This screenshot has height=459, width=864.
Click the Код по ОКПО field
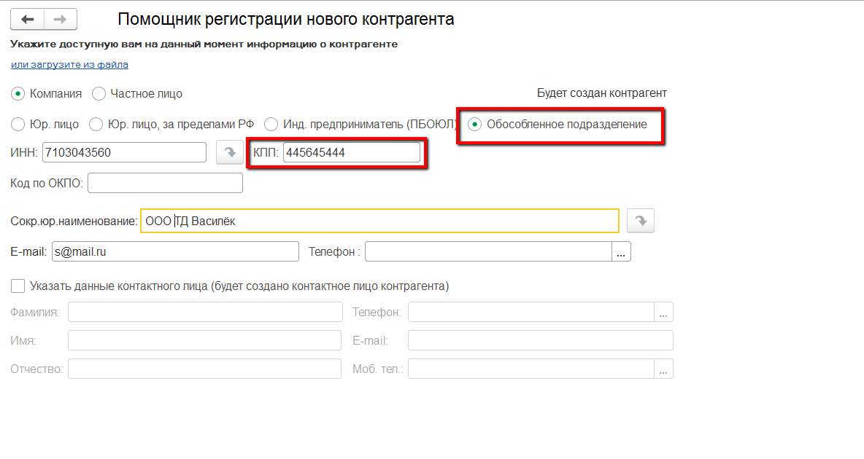(x=164, y=182)
